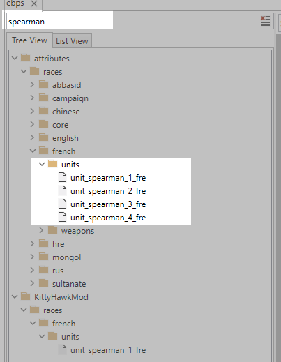281x362 pixels.
Task: Expand the weapons folder
Action: (41, 230)
